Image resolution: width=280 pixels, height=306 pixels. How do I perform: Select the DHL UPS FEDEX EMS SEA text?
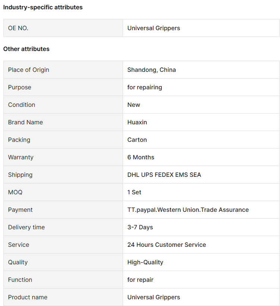[164, 175]
